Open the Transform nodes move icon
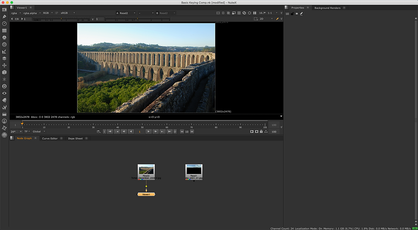418x230 pixels. pos(4,65)
